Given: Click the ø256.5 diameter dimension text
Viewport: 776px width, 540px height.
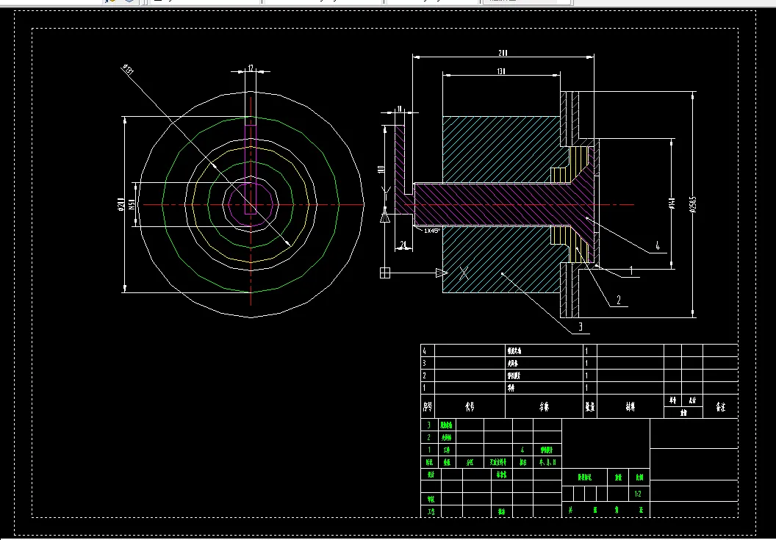Looking at the screenshot, I should coord(692,204).
